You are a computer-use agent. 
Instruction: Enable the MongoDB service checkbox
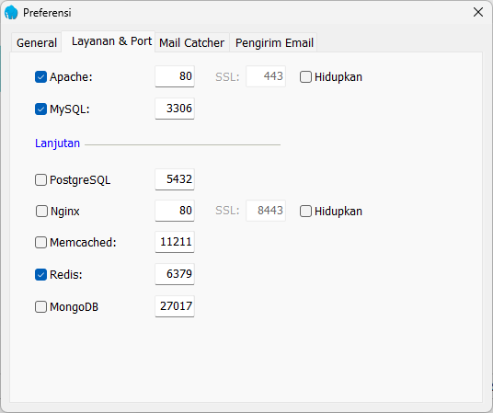pyautogui.click(x=40, y=306)
